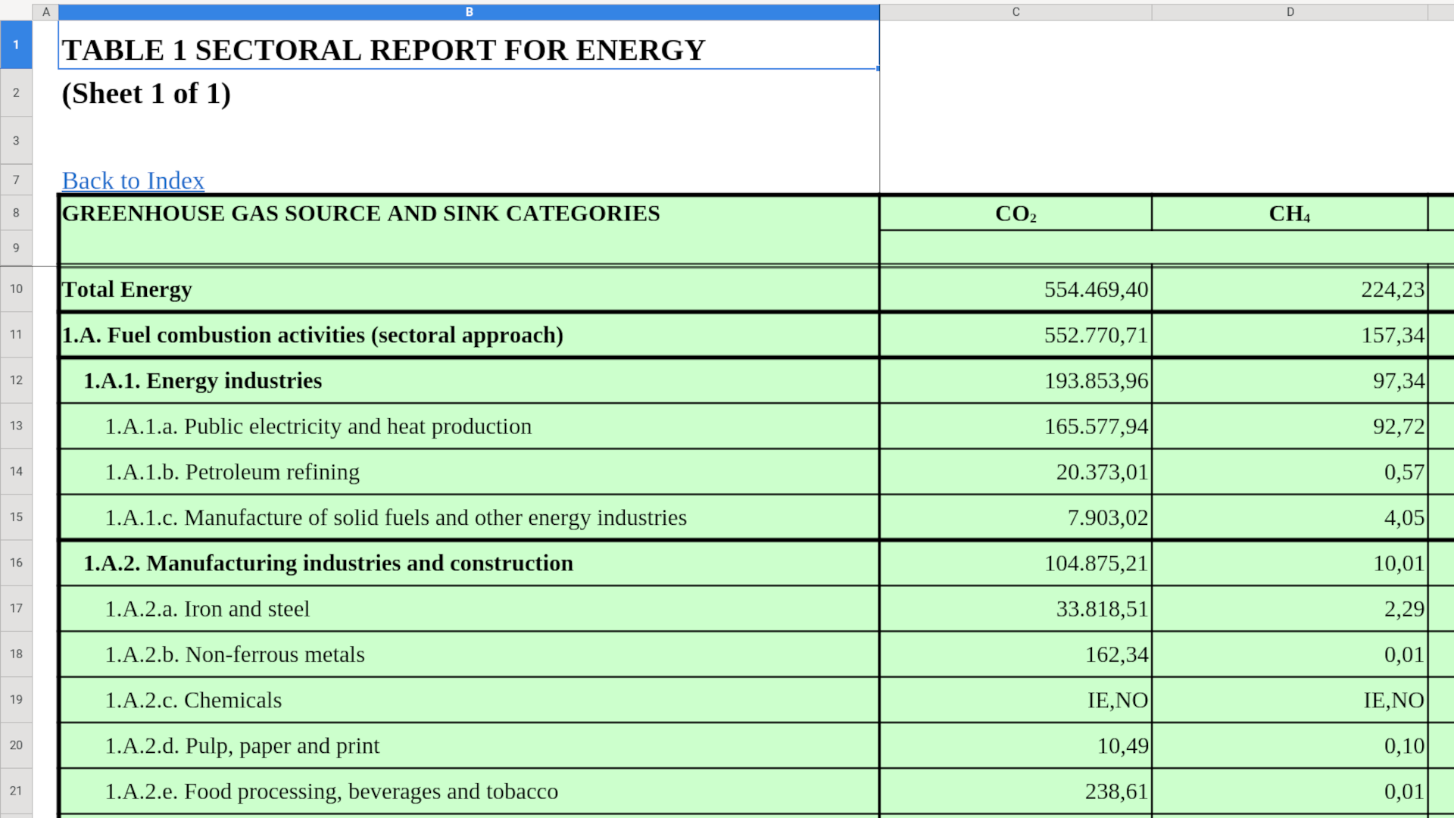Select column B header
Screen dimensions: 1454x818
coord(469,11)
